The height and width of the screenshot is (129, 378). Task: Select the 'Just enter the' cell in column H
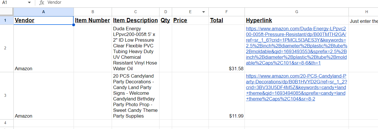363,21
